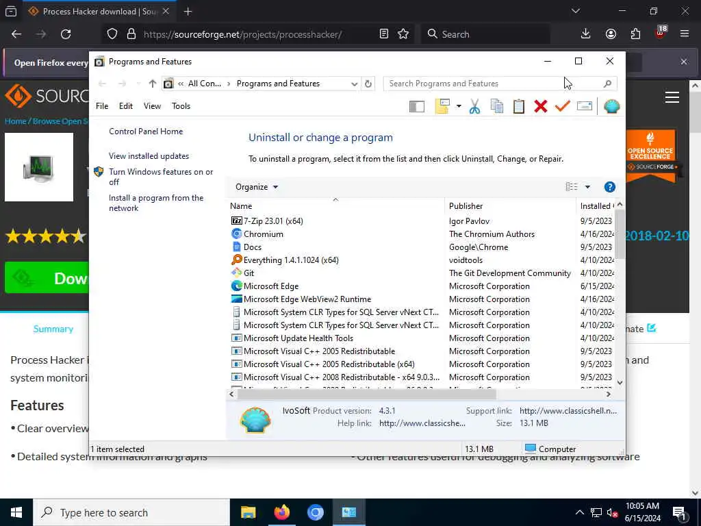
Task: Bookmark page with Firefox star icon
Action: point(403,34)
